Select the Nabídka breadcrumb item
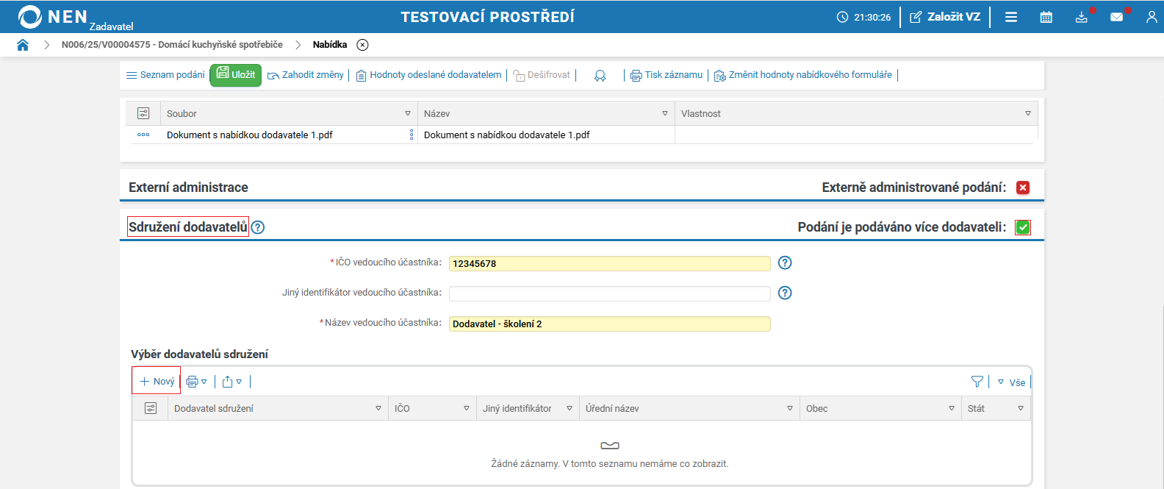The image size is (1164, 489). coord(330,45)
